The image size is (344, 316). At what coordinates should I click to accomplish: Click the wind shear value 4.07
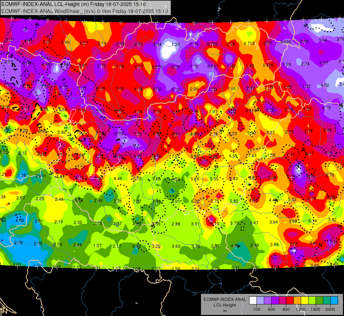pyautogui.click(x=139, y=66)
